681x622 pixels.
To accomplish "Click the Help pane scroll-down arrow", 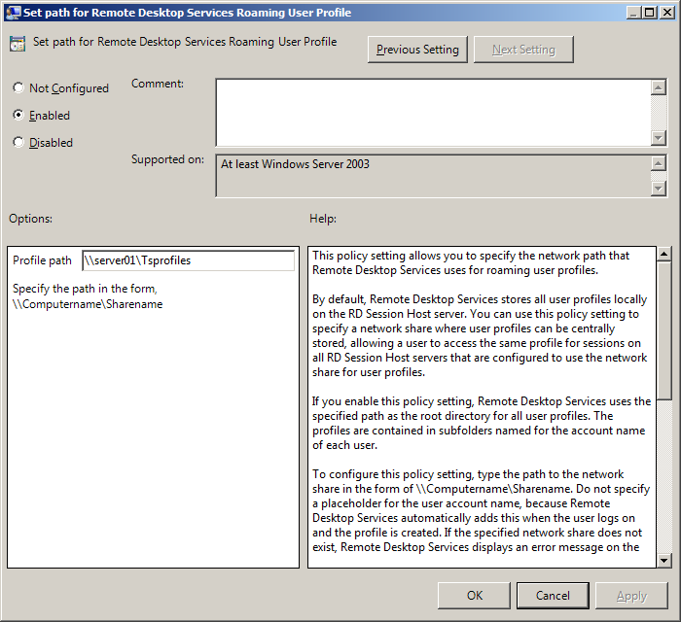I will tap(663, 561).
